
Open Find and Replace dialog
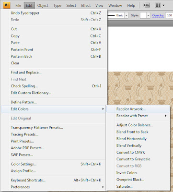click(x=54, y=72)
